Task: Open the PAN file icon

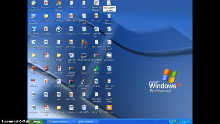Action: [71, 3]
